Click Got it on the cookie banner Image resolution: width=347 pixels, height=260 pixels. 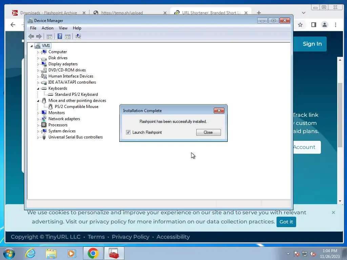pyautogui.click(x=286, y=222)
